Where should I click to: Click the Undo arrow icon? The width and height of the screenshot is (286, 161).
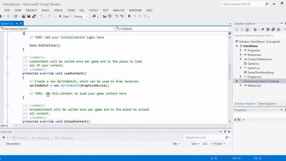coord(42,17)
